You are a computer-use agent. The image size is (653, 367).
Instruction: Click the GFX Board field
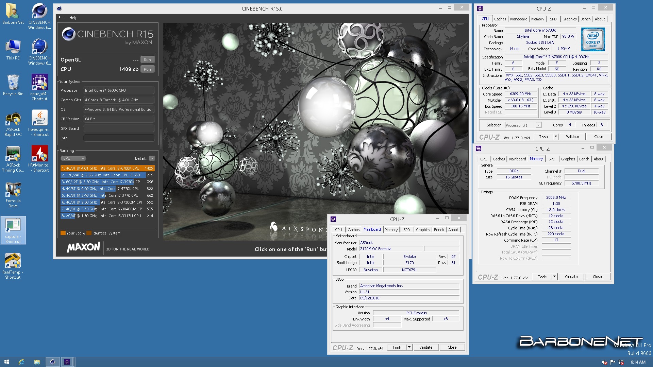pyautogui.click(x=119, y=128)
